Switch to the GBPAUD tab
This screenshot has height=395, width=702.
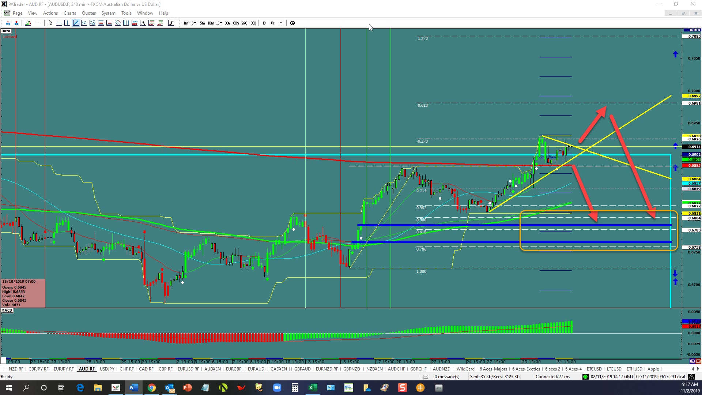point(302,369)
